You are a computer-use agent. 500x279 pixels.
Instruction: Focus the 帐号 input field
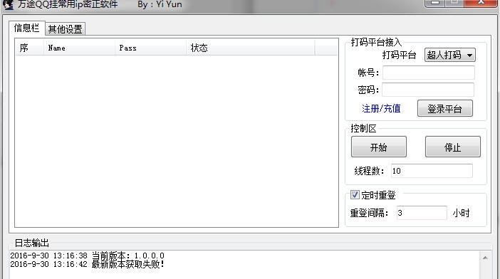tap(429, 73)
